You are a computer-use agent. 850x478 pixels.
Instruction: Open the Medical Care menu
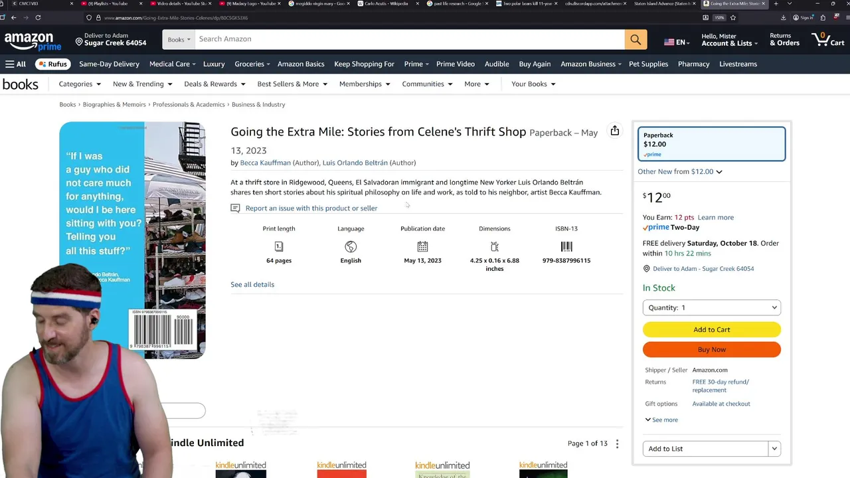(x=172, y=64)
